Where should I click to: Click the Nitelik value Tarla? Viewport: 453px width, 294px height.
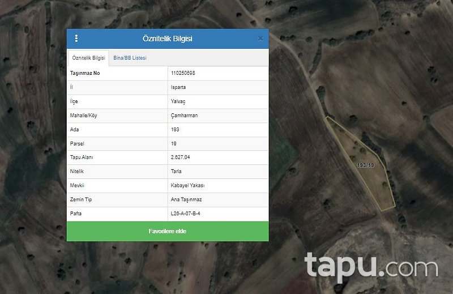click(x=176, y=172)
